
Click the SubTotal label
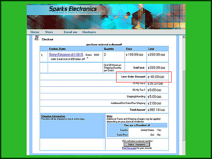(x=139, y=68)
